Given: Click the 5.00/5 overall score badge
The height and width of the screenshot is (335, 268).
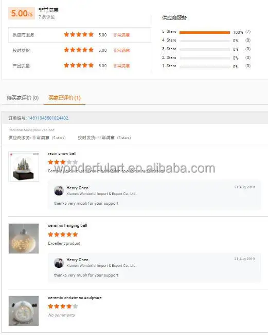Looking at the screenshot, I should click(22, 13).
